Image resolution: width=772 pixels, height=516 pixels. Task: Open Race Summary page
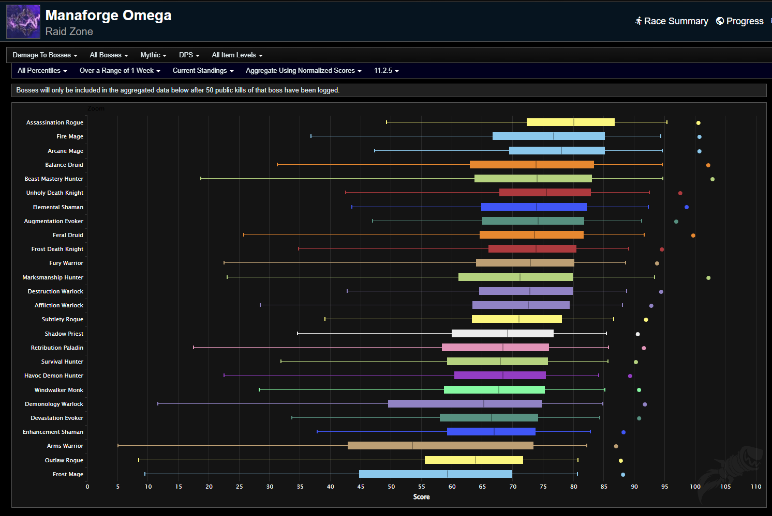click(x=675, y=21)
